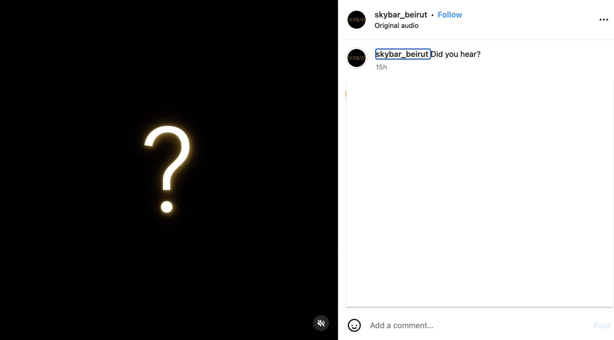Open the emoji picker smiley icon
This screenshot has width=614, height=340.
tap(354, 325)
